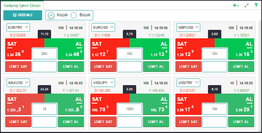Click the empty limit price field under USD/JPY

(x=130, y=122)
